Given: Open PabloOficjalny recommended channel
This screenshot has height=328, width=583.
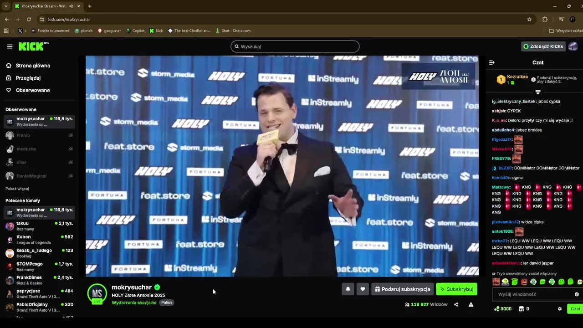Looking at the screenshot, I should [x=39, y=307].
